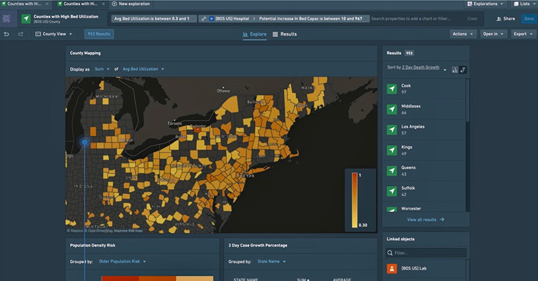This screenshot has width=538, height=281.
Task: Toggle ascending sort order in Results
Action: click(455, 70)
